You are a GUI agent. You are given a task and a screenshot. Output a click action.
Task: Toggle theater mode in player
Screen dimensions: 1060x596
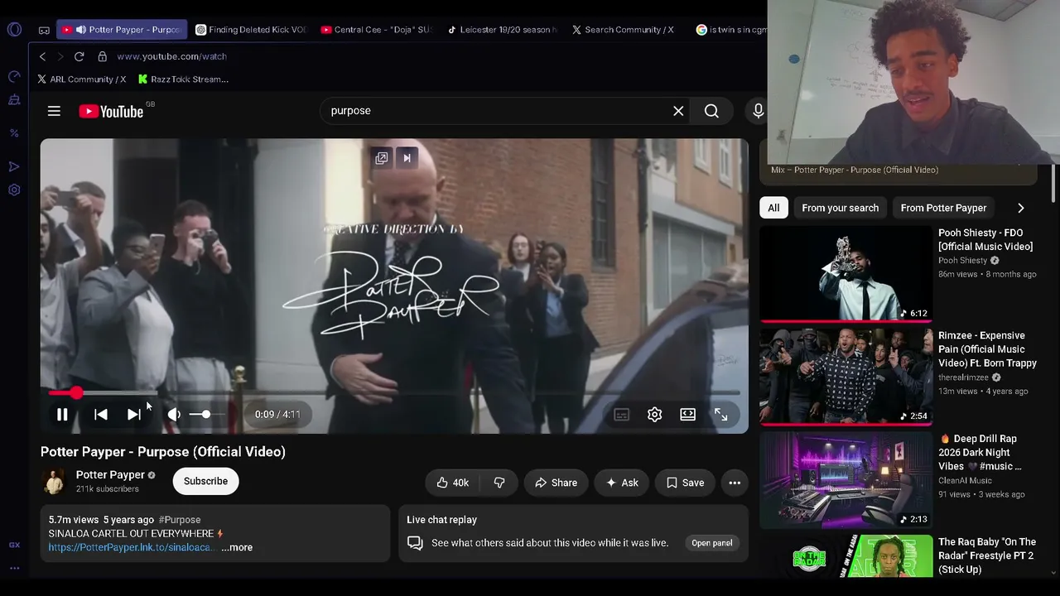point(687,415)
